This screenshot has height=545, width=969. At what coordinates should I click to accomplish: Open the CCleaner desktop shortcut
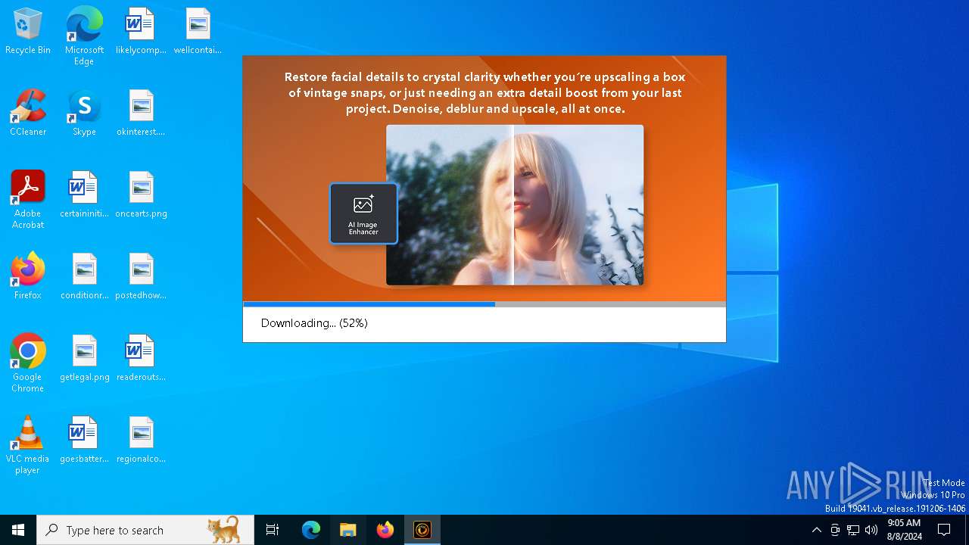(x=28, y=114)
